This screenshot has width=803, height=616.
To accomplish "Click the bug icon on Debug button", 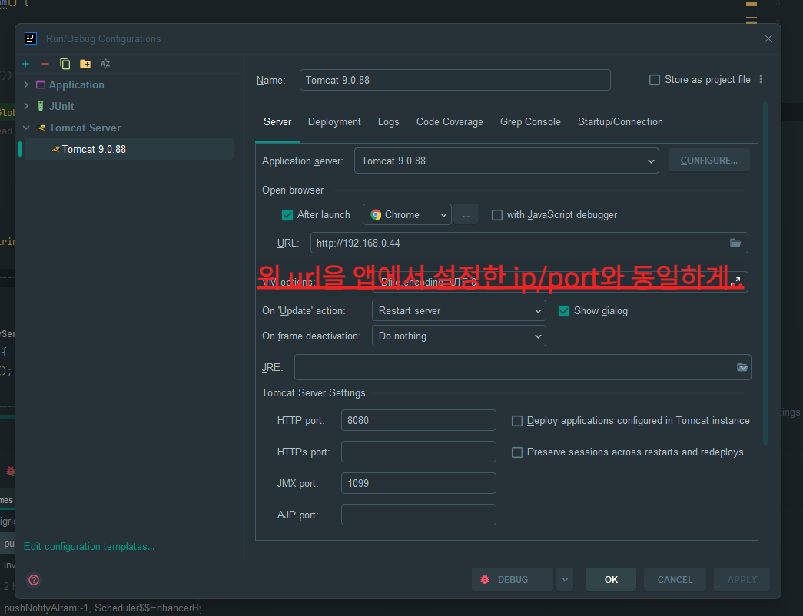I will click(x=484, y=579).
